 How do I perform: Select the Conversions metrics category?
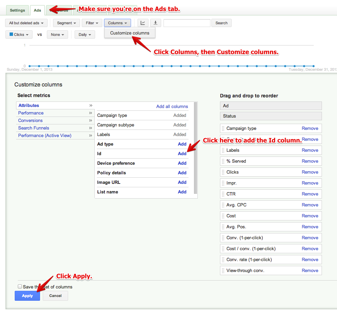pos(30,121)
